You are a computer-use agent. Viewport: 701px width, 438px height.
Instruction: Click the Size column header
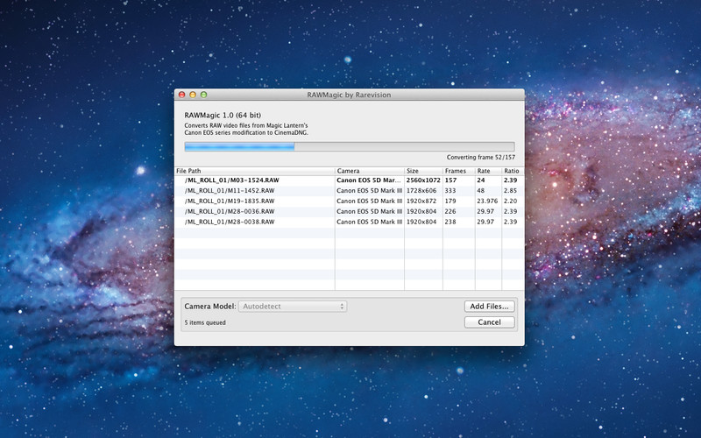[423, 171]
